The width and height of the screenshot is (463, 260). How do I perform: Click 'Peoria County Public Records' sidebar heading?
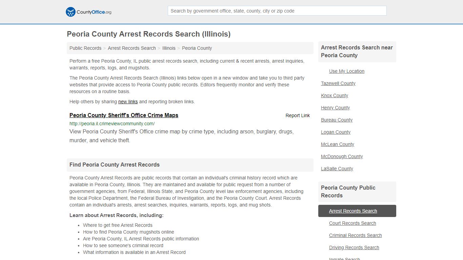[x=348, y=192]
